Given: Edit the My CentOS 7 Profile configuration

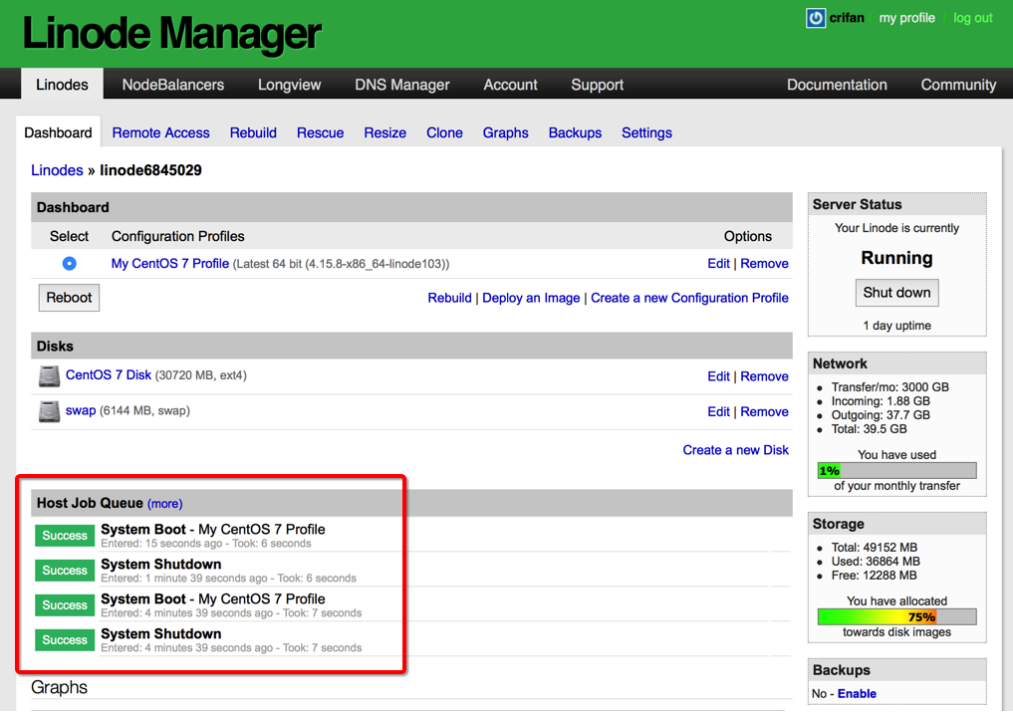Looking at the screenshot, I should point(718,264).
